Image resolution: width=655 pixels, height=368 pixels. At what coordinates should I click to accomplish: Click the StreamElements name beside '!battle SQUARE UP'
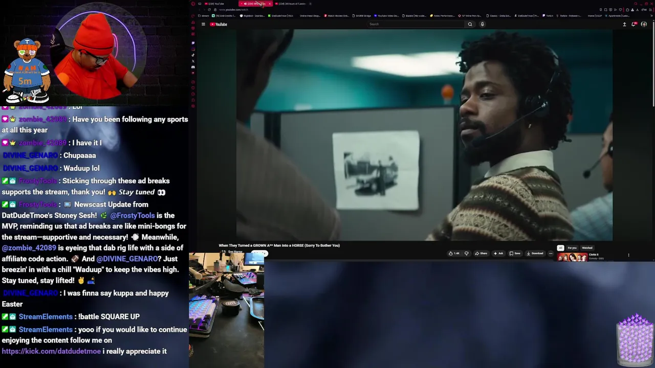pyautogui.click(x=46, y=316)
